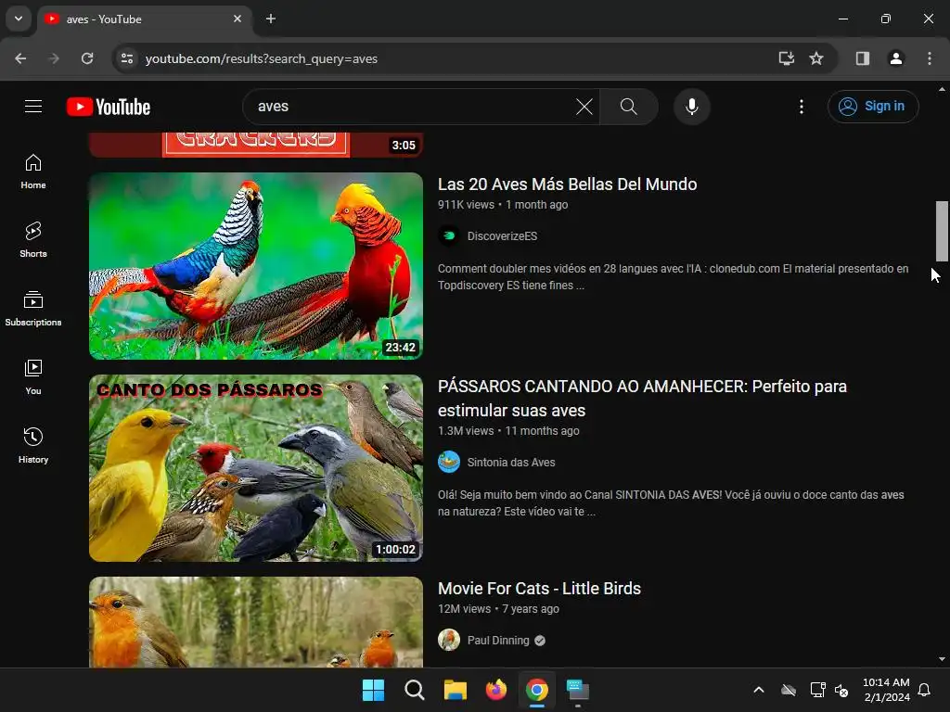
Task: Click the Sign in button
Action: click(x=872, y=107)
